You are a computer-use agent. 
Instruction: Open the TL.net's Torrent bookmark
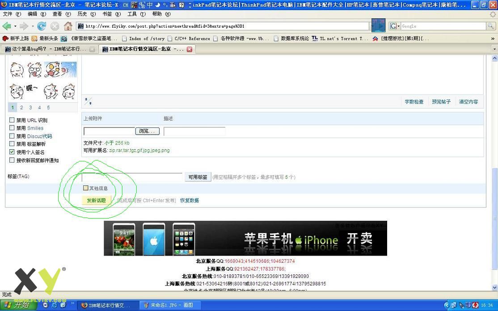pyautogui.click(x=339, y=38)
